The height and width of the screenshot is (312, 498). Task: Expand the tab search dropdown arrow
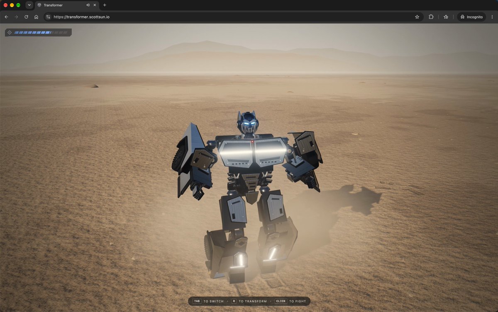click(29, 5)
